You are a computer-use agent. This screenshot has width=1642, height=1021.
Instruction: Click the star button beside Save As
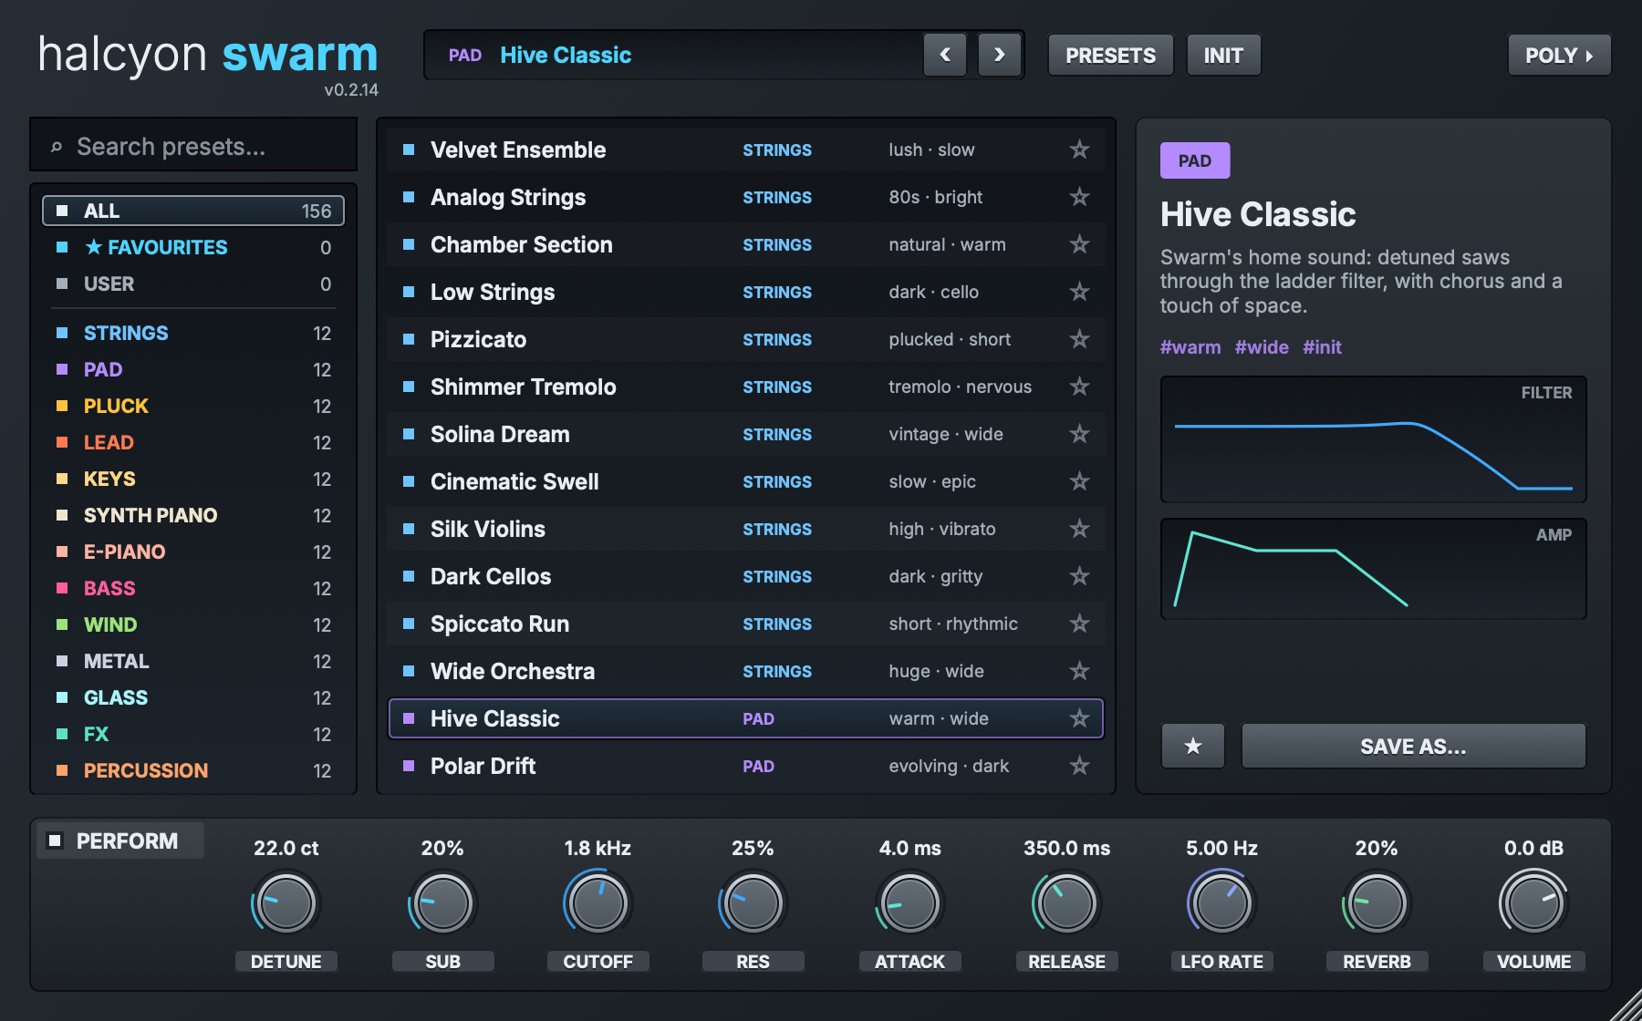click(1192, 747)
